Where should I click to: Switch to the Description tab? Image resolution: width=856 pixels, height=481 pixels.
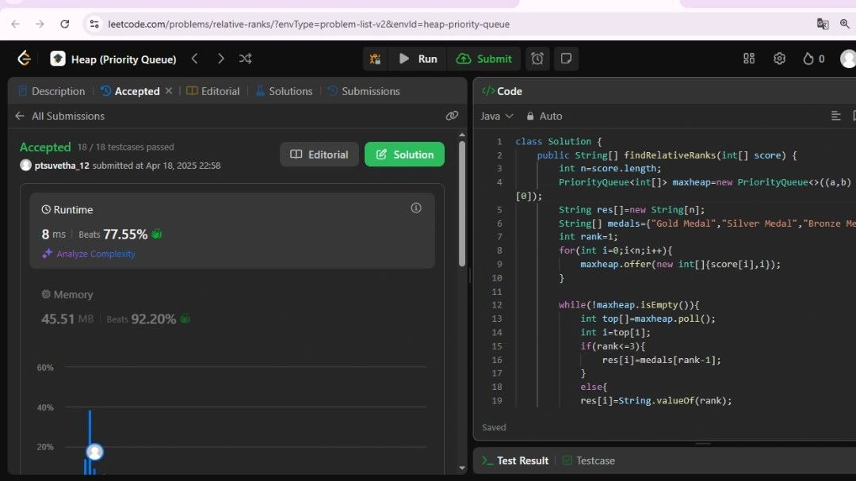(52, 91)
